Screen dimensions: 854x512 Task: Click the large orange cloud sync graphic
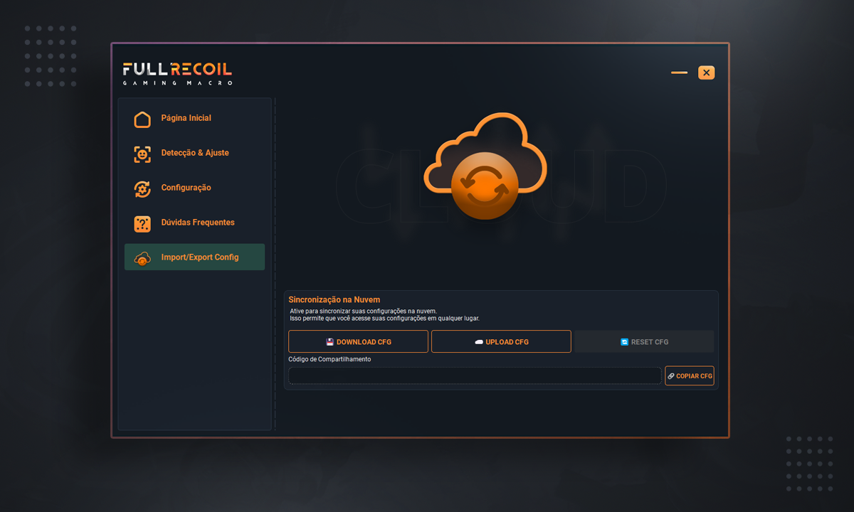click(x=485, y=165)
